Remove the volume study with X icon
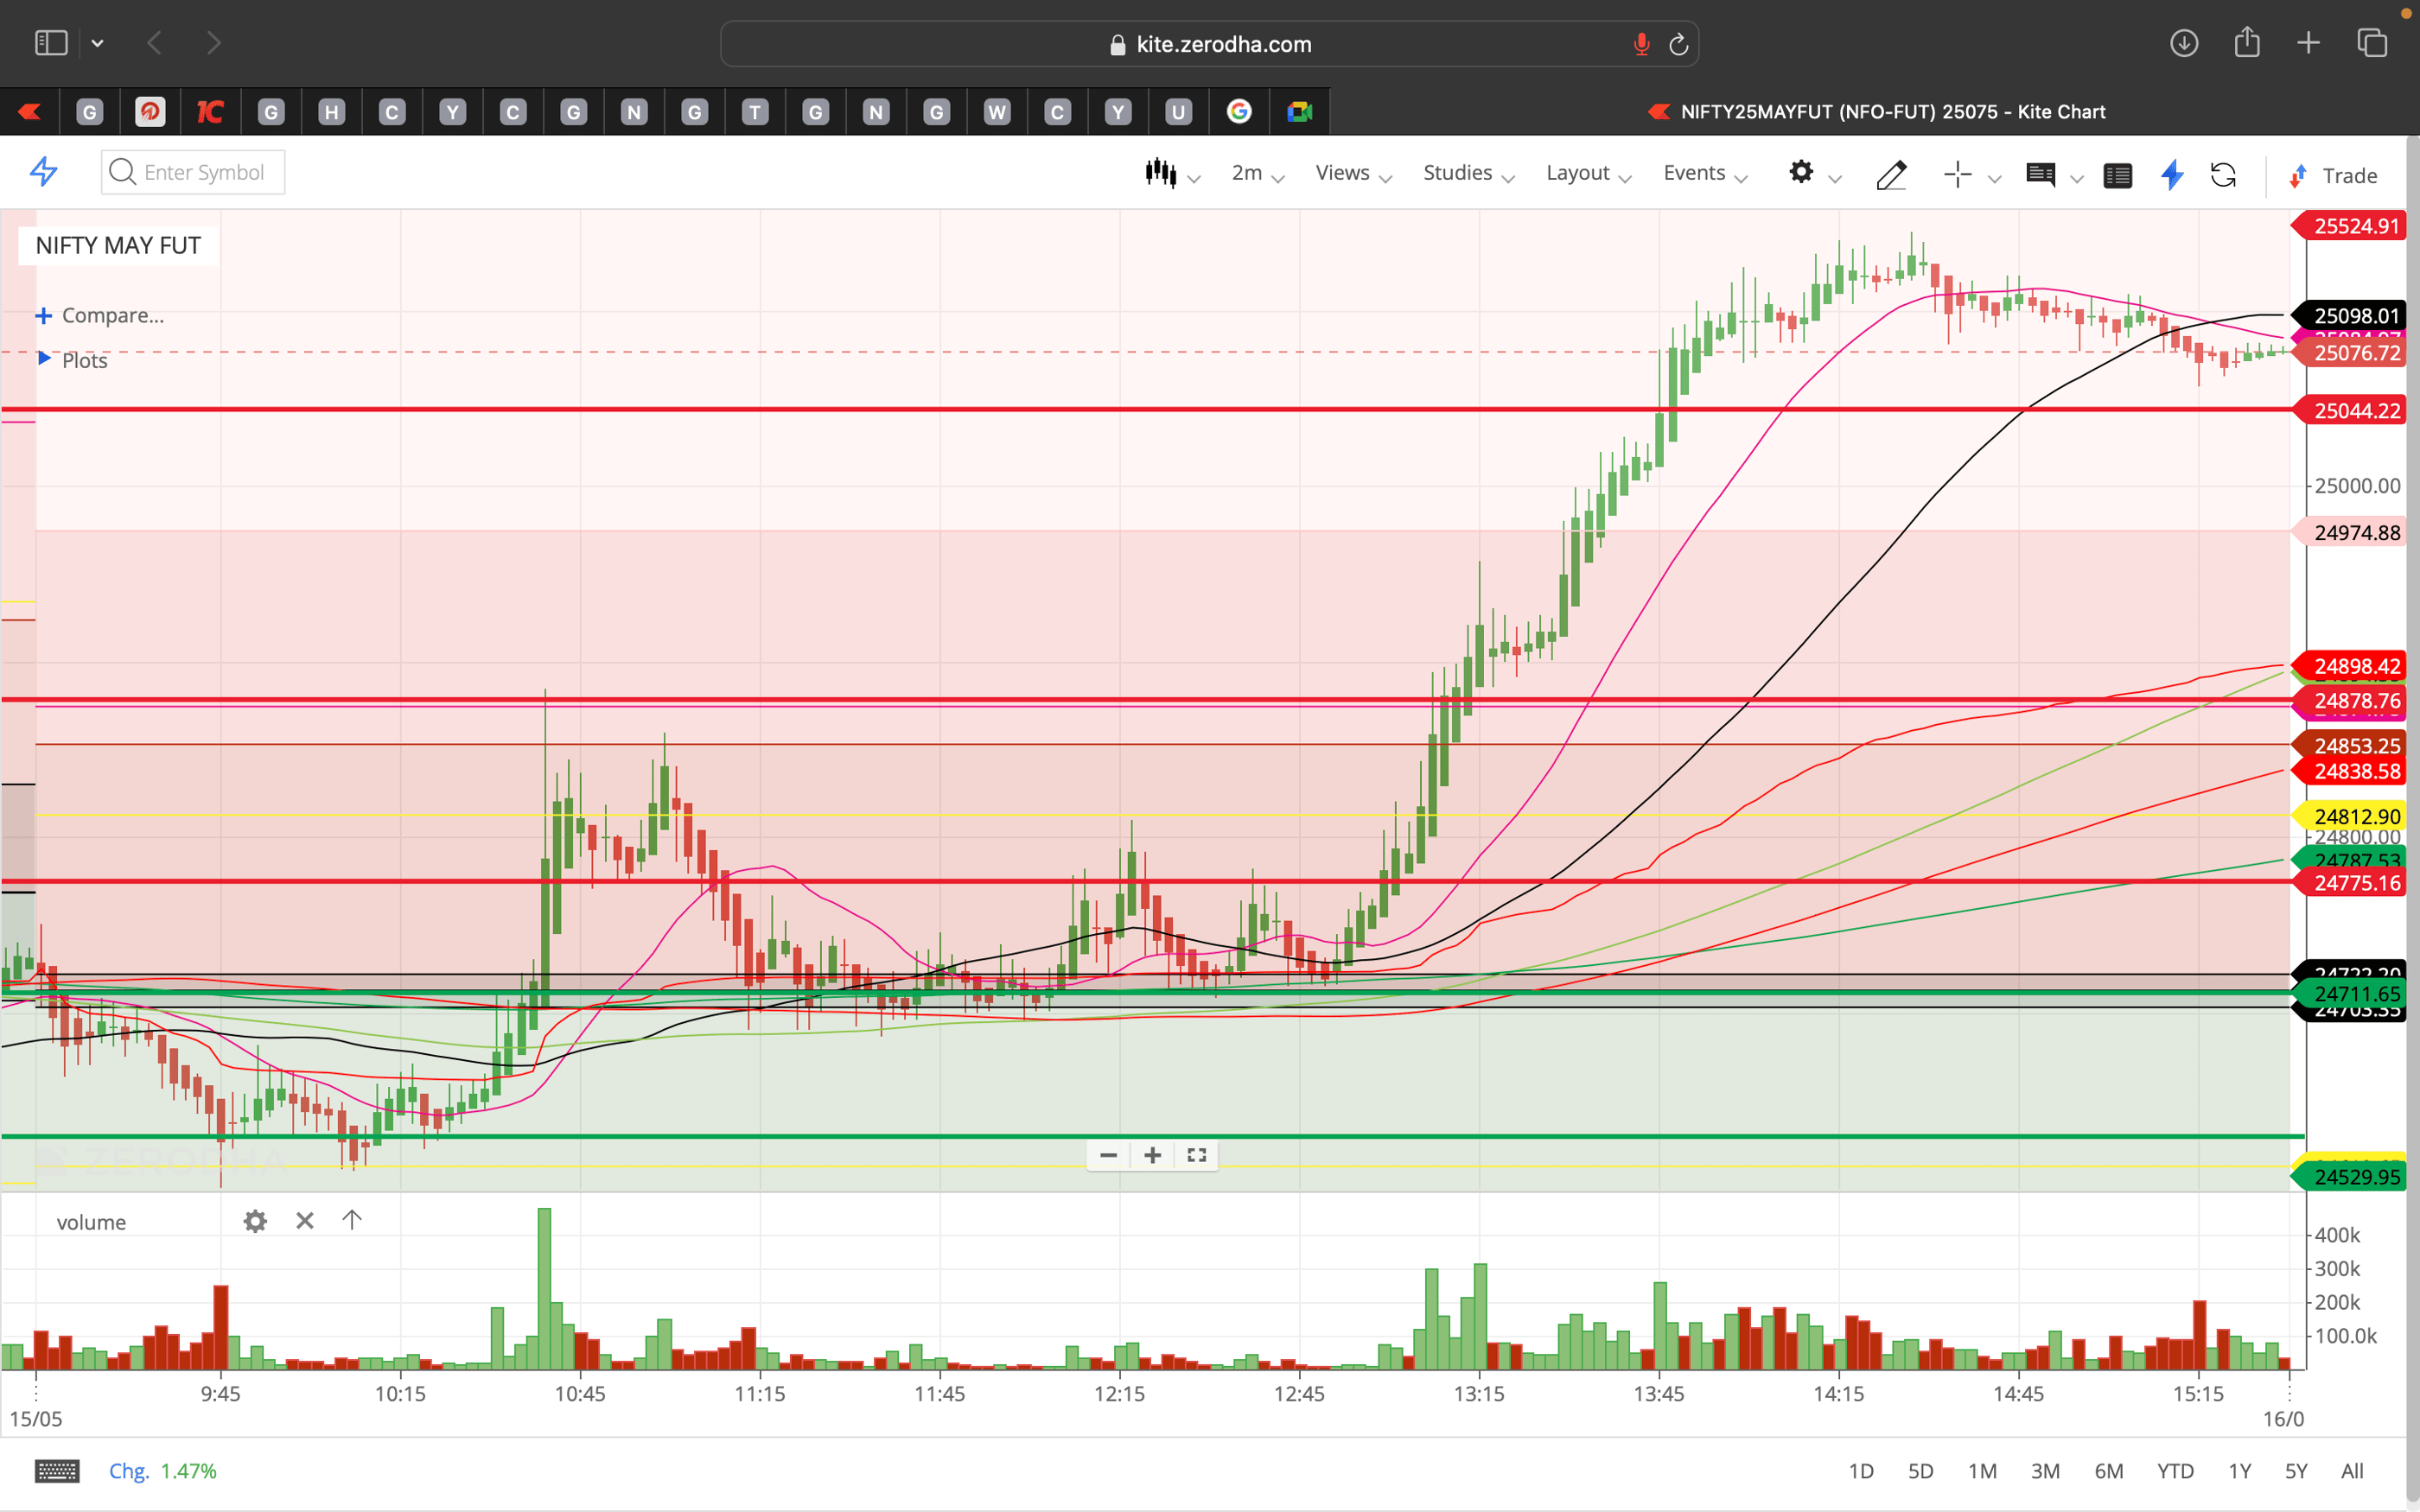Screen dimensions: 2420x1512 click(x=304, y=1221)
